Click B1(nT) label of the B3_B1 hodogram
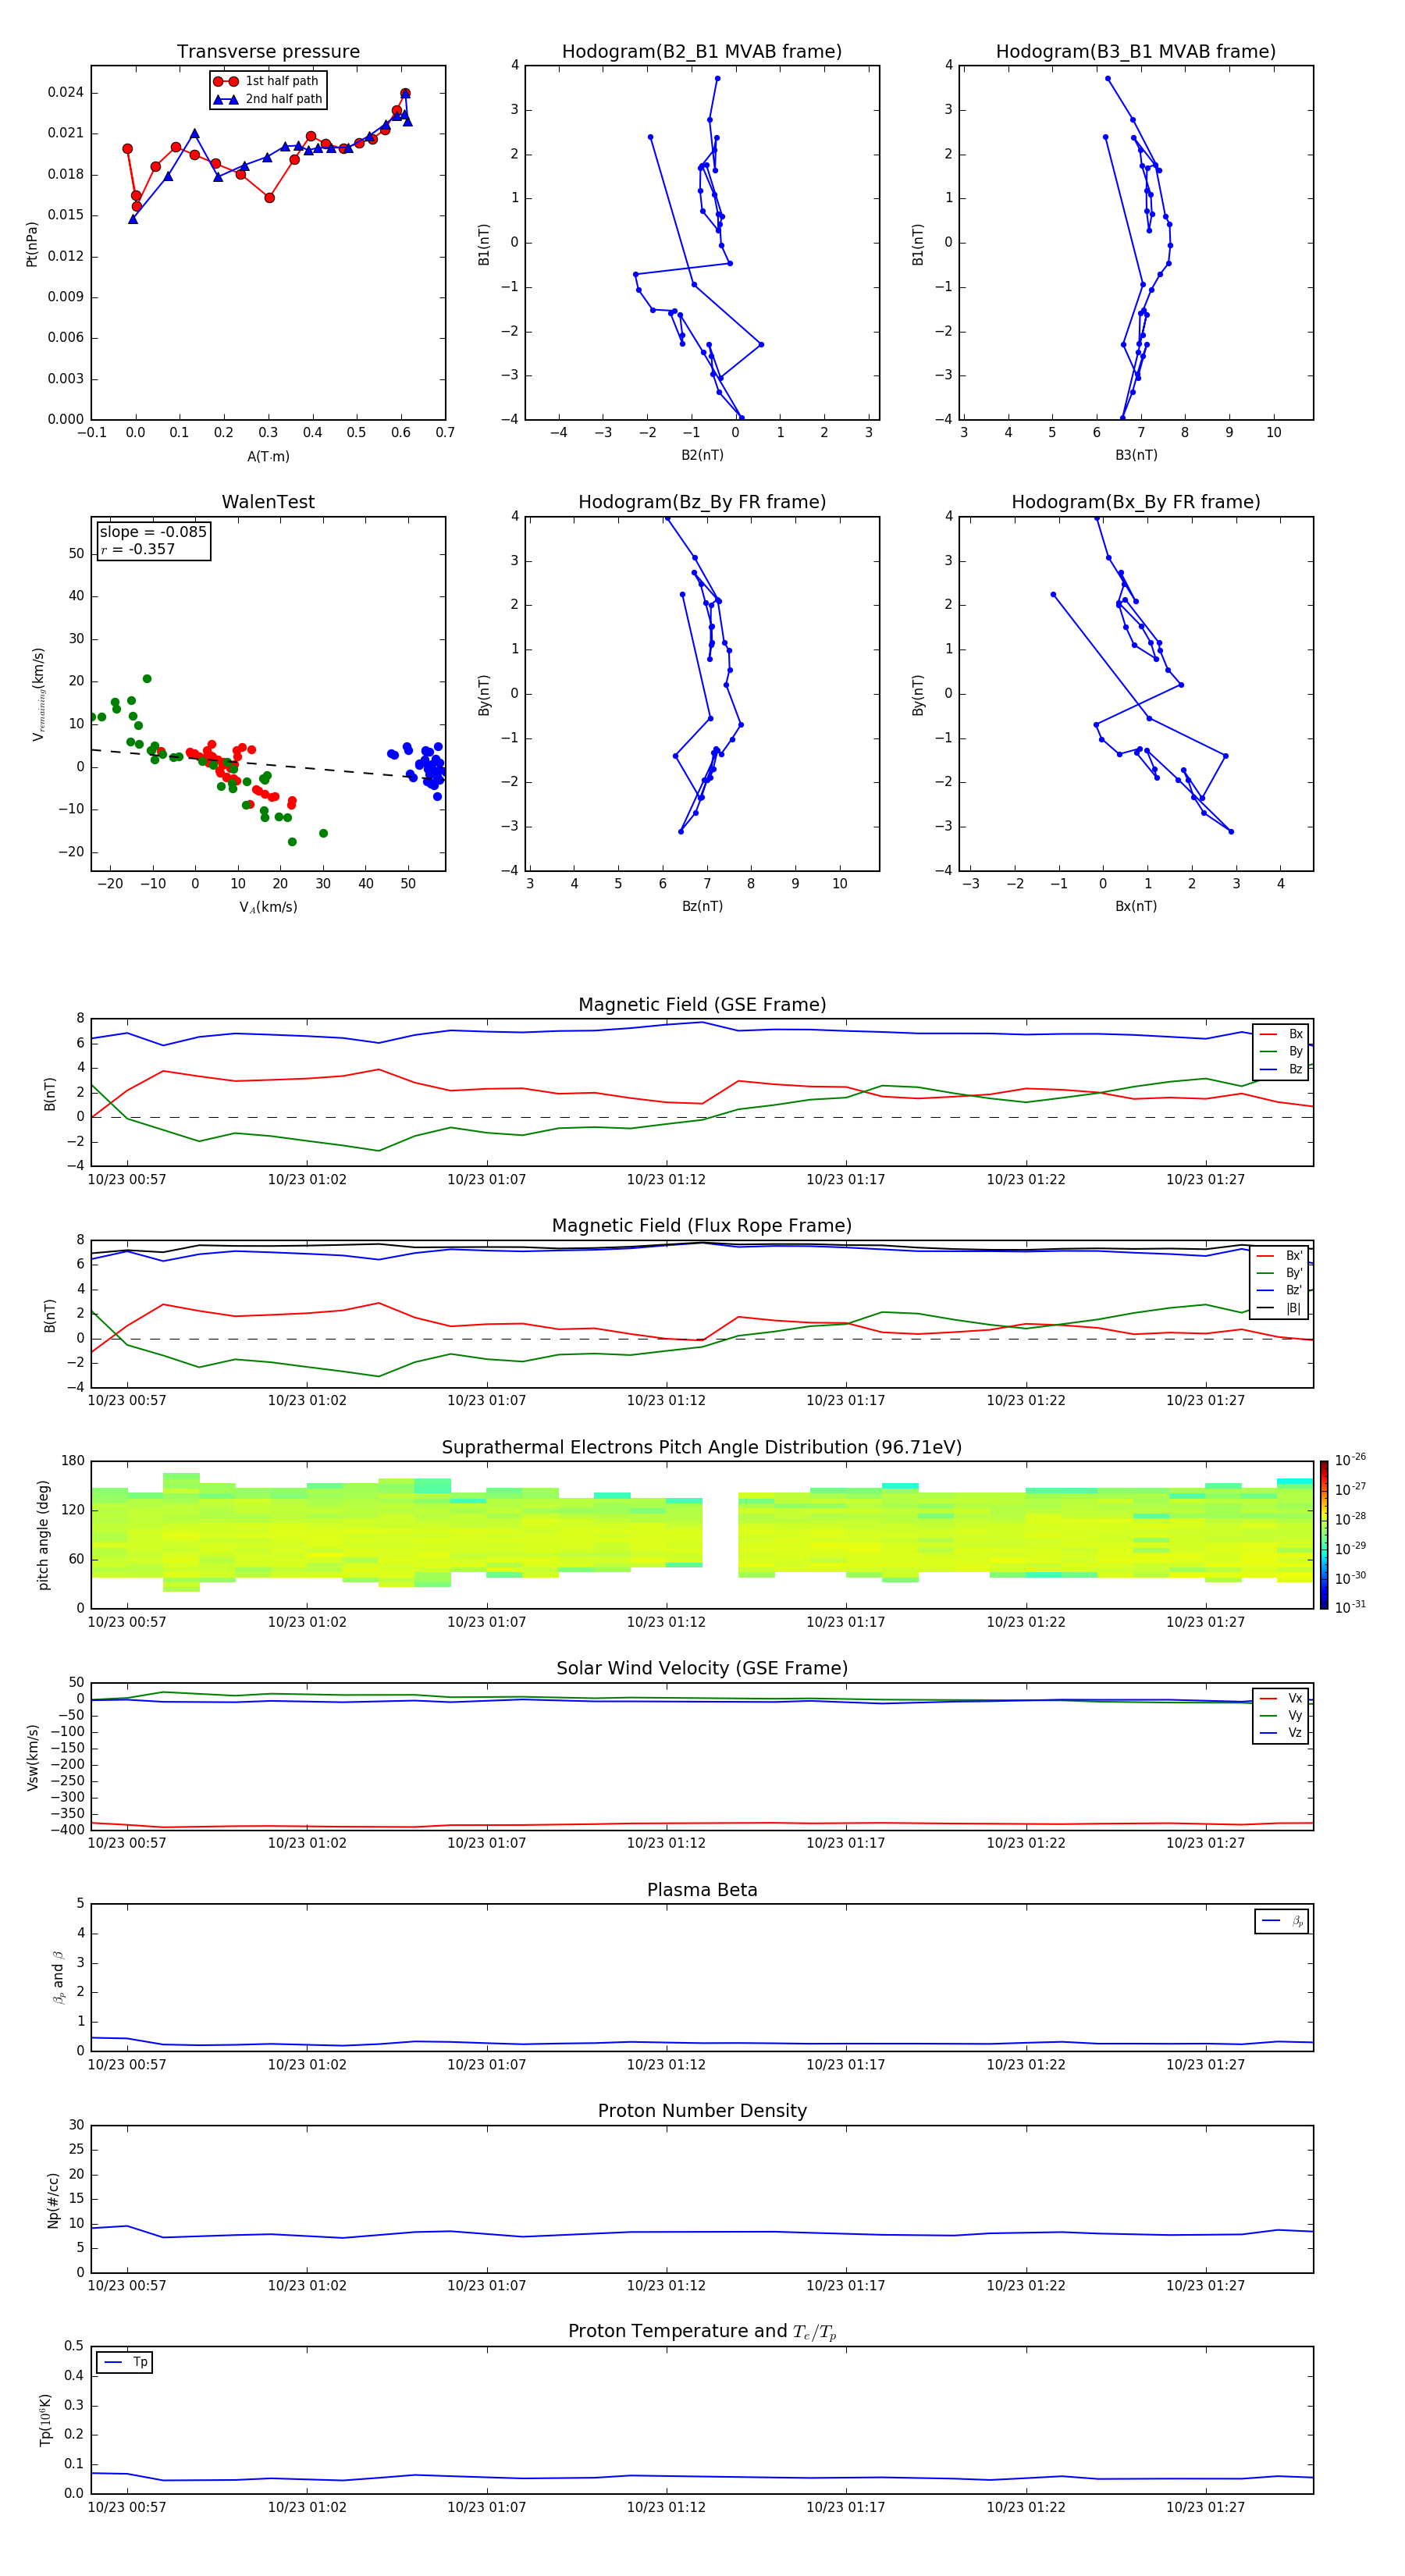Viewport: 1405px width, 2576px height. pos(917,244)
